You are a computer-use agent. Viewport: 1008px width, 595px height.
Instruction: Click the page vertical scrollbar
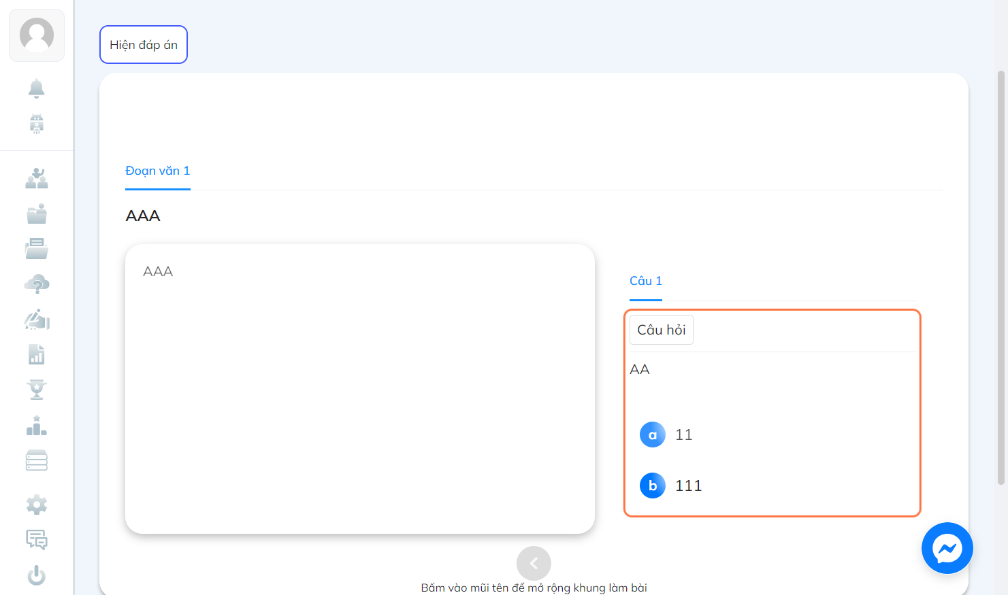[1001, 277]
